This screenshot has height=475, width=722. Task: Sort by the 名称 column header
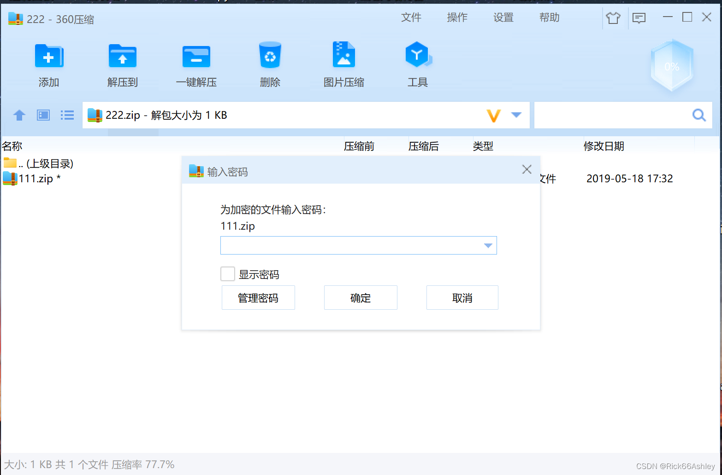click(x=12, y=146)
